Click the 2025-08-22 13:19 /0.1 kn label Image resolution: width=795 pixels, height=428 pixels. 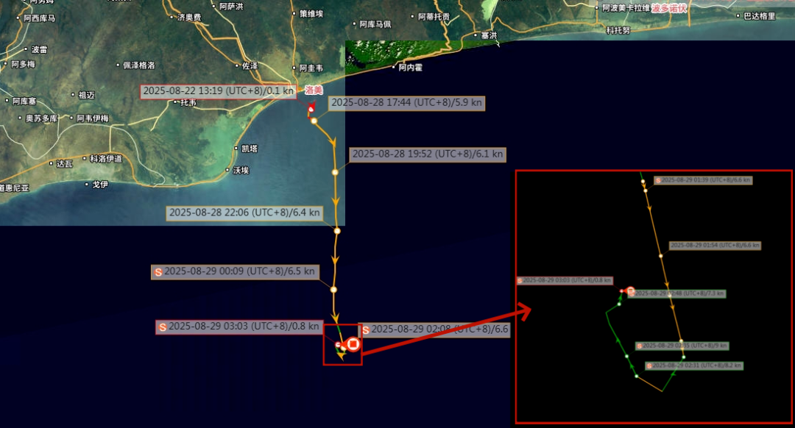(219, 91)
